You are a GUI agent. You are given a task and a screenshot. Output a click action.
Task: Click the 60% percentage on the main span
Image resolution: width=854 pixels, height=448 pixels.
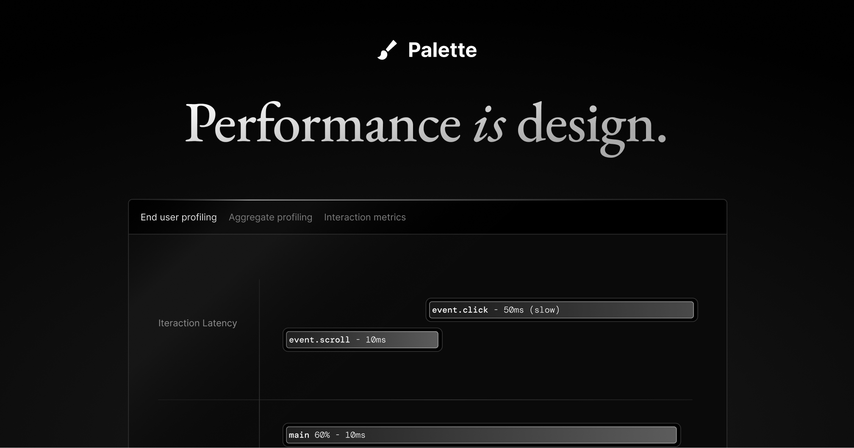coord(322,435)
